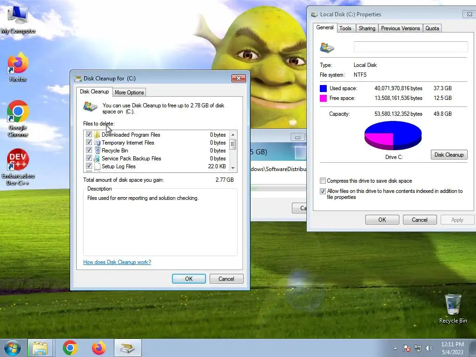Click OK in the Disk Cleanup dialog

tap(189, 279)
